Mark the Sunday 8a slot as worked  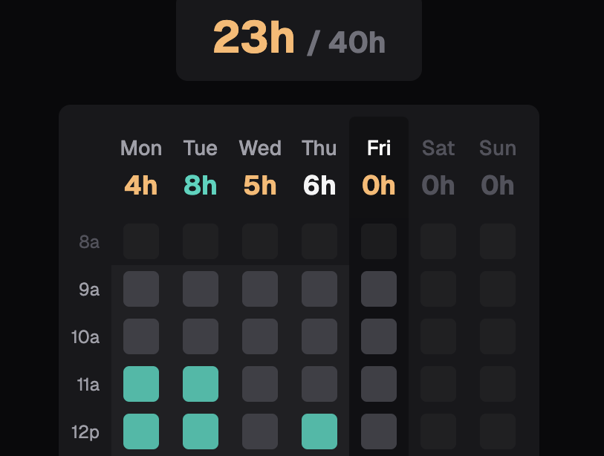[498, 241]
